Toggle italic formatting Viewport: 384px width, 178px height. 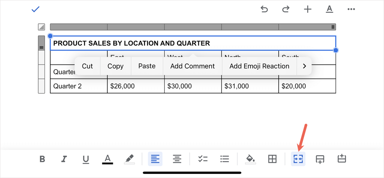coord(64,159)
